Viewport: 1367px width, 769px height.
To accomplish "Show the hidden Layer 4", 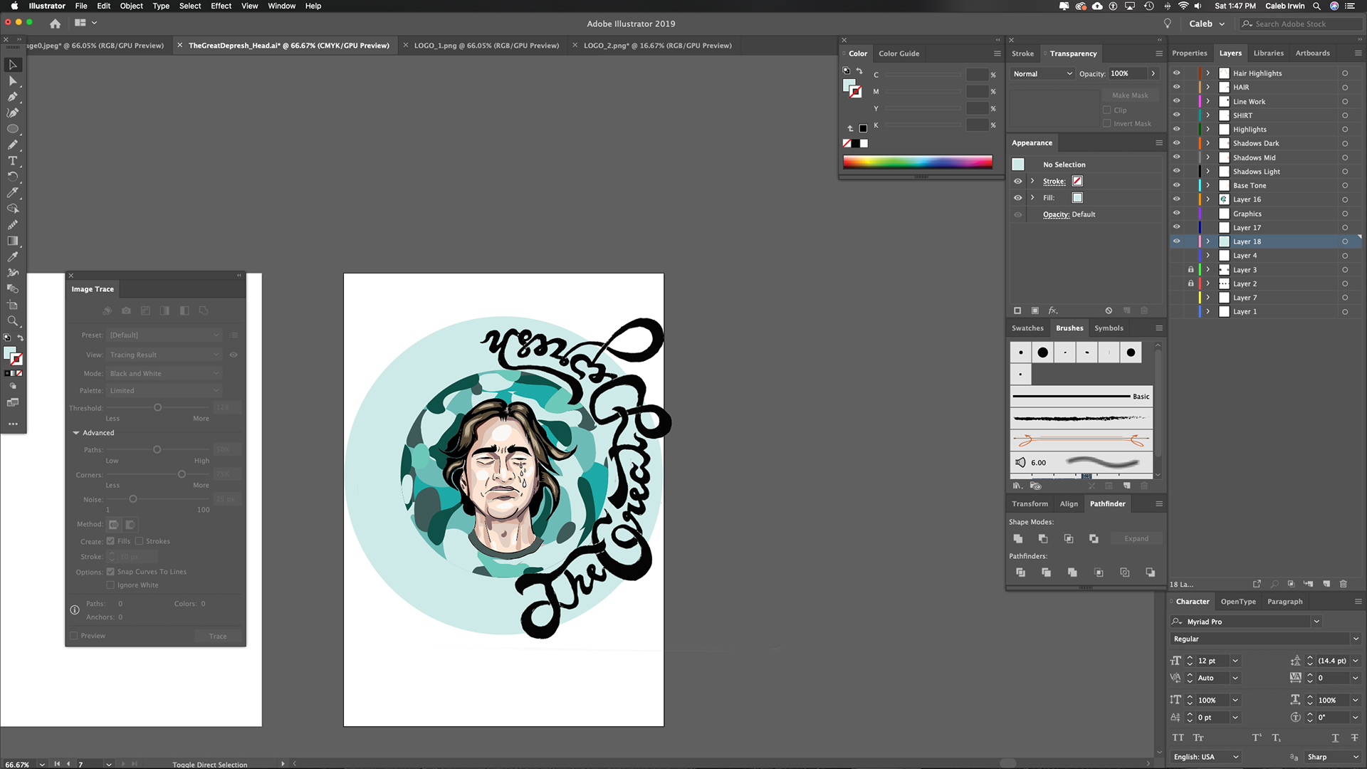I will point(1177,256).
